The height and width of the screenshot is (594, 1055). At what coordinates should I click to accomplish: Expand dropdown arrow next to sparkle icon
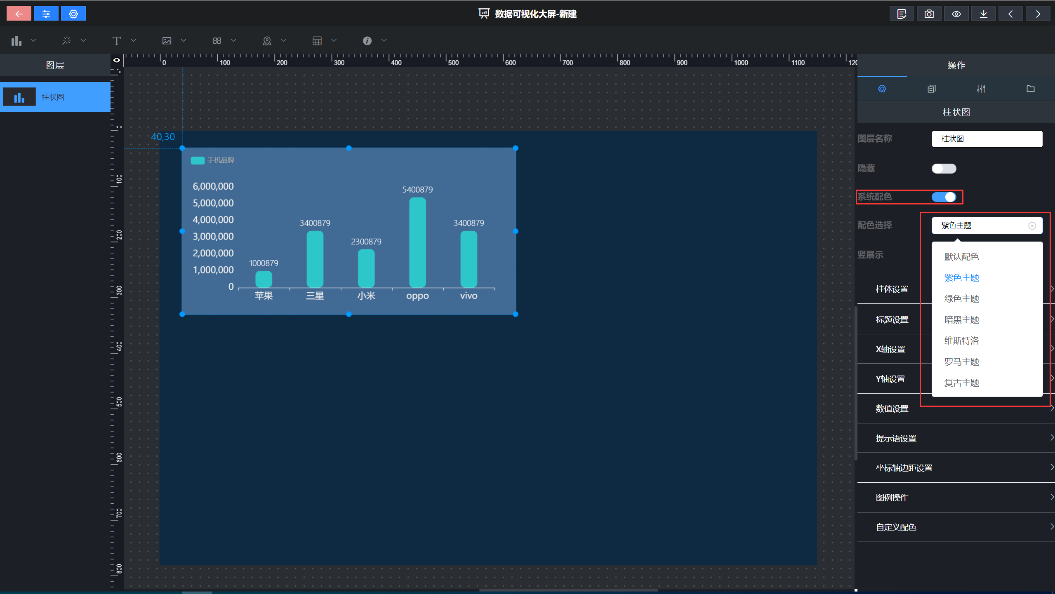tap(83, 40)
